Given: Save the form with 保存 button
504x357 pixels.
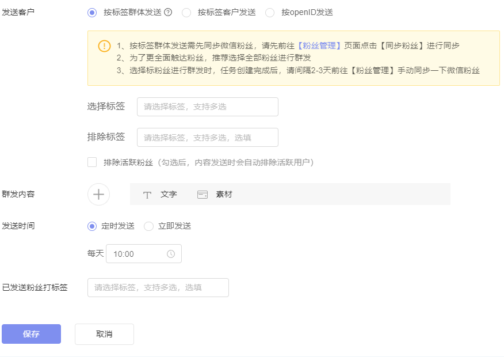Looking at the screenshot, I should (x=31, y=333).
